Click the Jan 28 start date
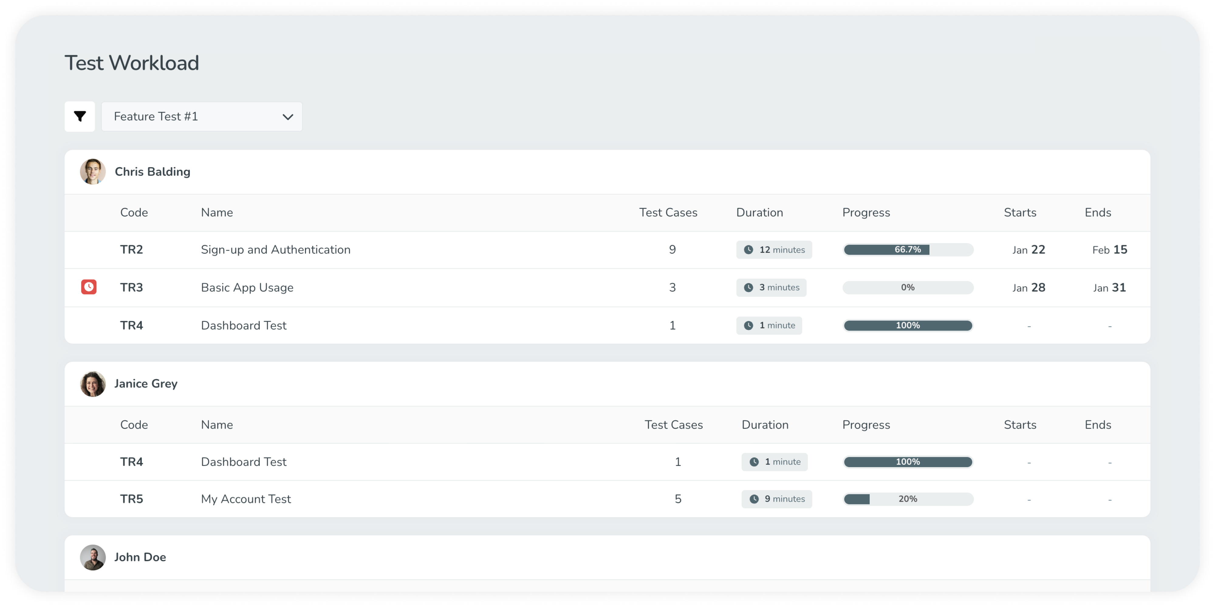The height and width of the screenshot is (607, 1215). click(x=1029, y=287)
